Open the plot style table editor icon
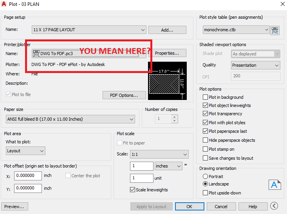The width and height of the screenshot is (287, 214). tap(275, 30)
